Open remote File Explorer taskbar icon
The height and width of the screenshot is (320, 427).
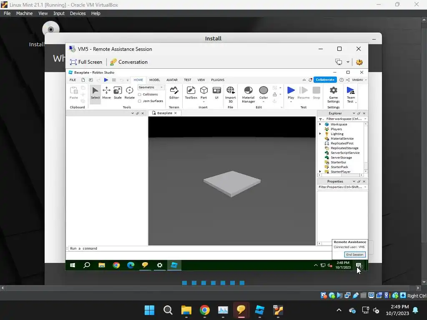(102, 265)
